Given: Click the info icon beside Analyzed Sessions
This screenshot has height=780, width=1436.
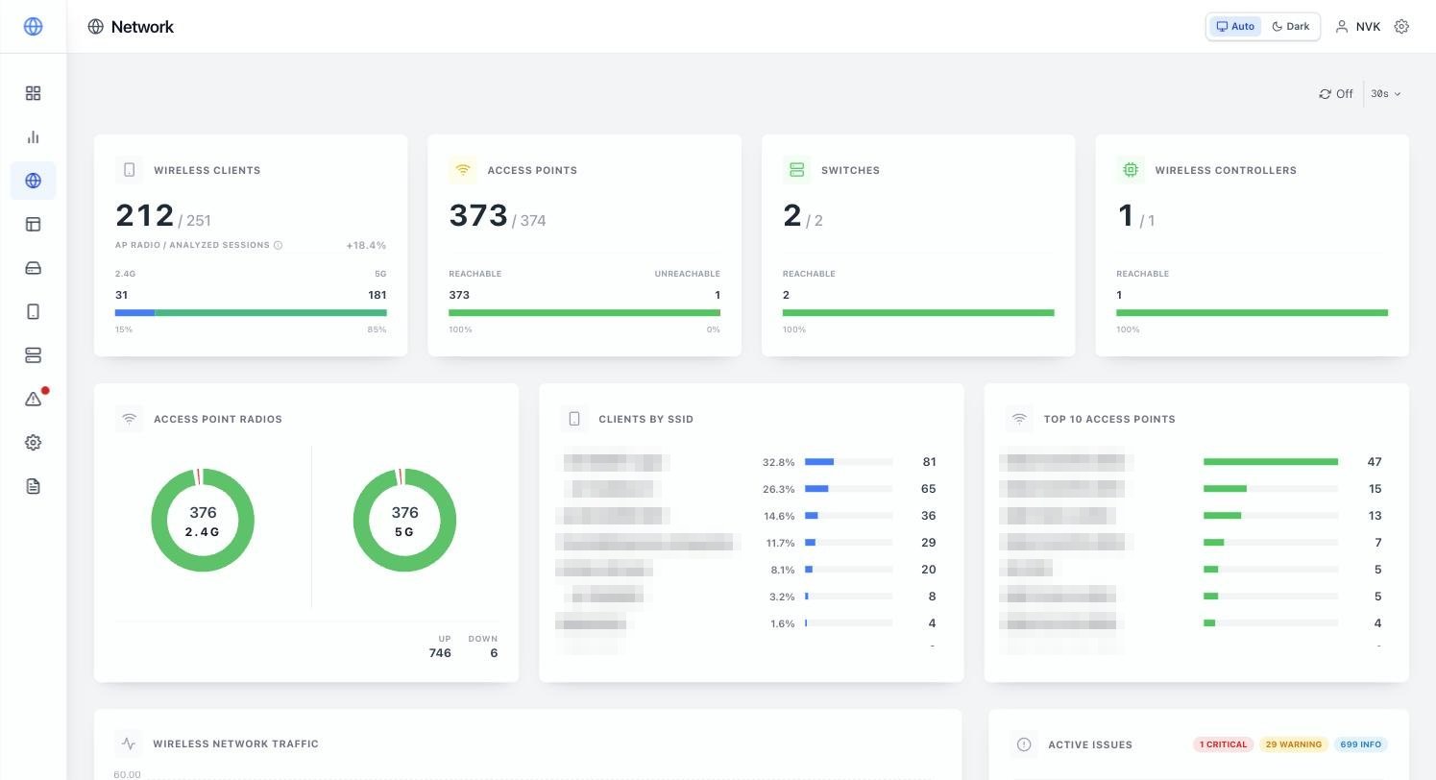Looking at the screenshot, I should [279, 245].
